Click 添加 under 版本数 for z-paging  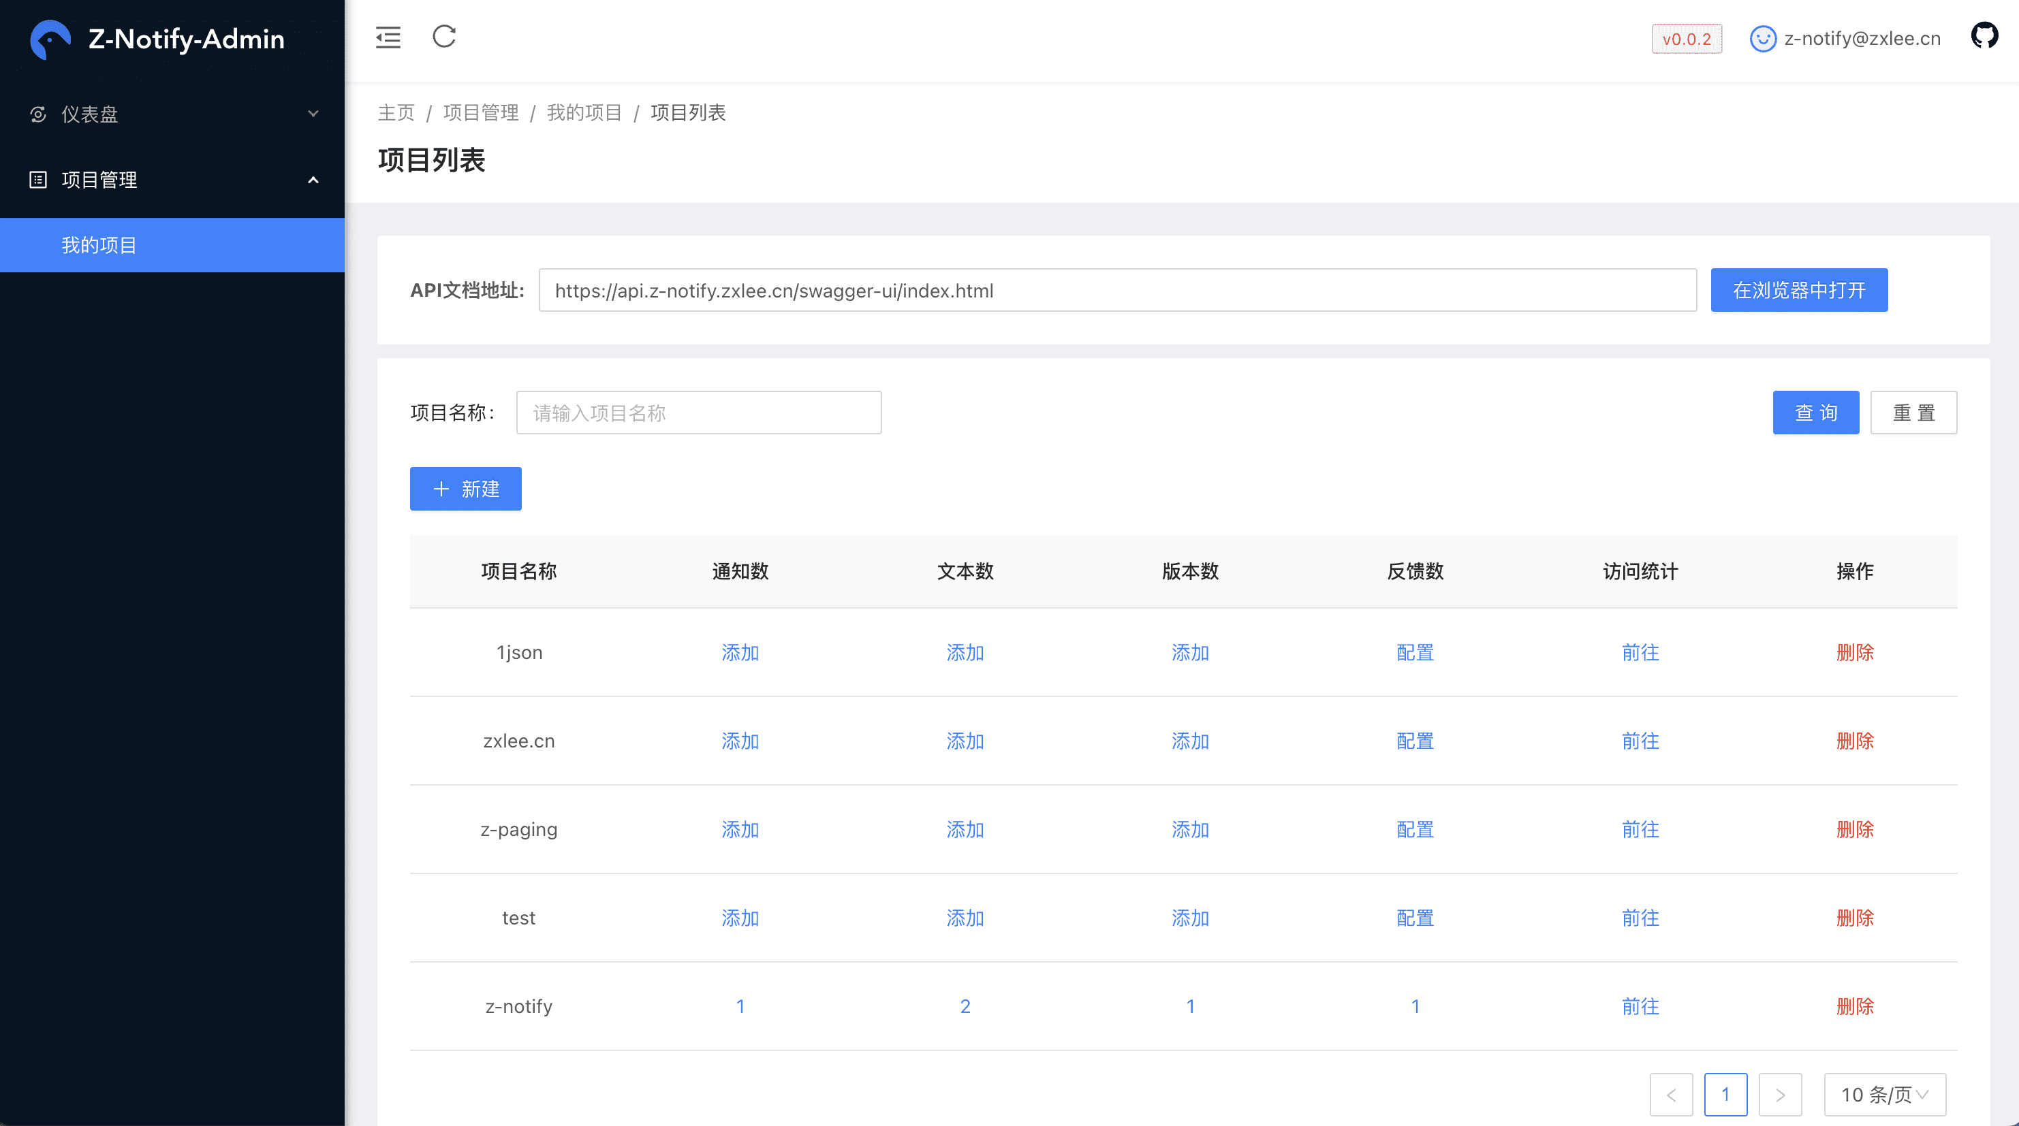coord(1190,830)
